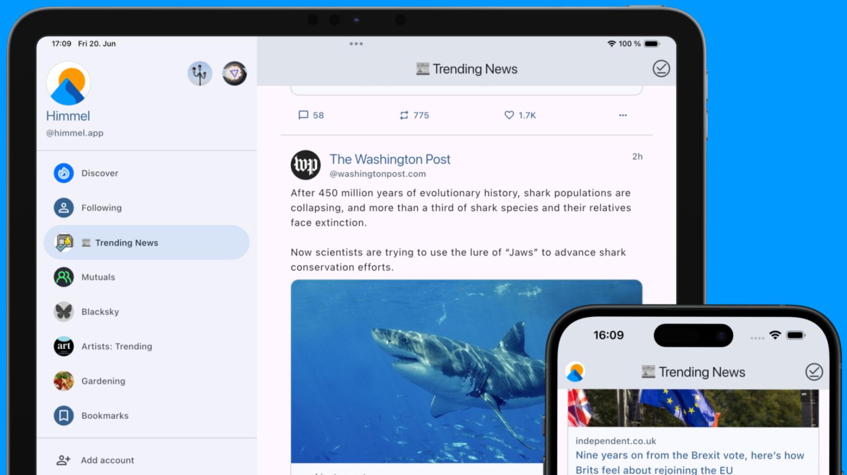This screenshot has width=847, height=475.
Task: Tap the Fri 20. Jun date
Action: click(x=97, y=44)
